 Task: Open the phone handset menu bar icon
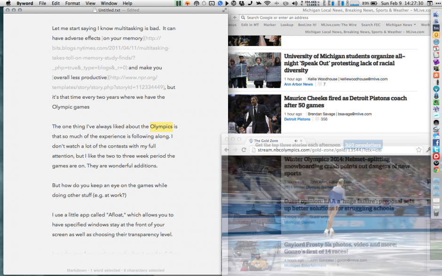click(x=250, y=3)
